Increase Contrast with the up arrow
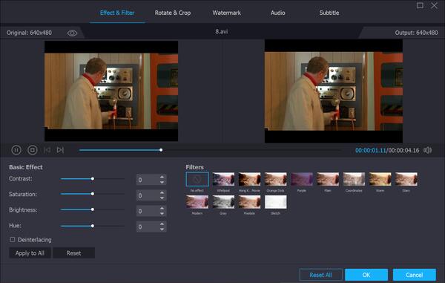Image resolution: width=445 pixels, height=283 pixels. click(x=162, y=177)
